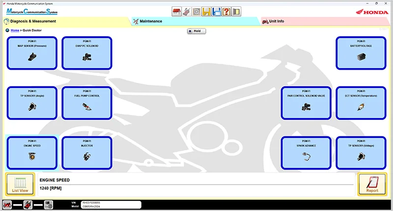Click the exit door toolbar icon
The height and width of the screenshot is (211, 393).
pyautogui.click(x=236, y=11)
